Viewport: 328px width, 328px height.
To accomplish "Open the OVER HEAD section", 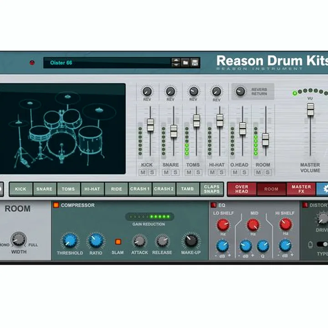I will [242, 189].
